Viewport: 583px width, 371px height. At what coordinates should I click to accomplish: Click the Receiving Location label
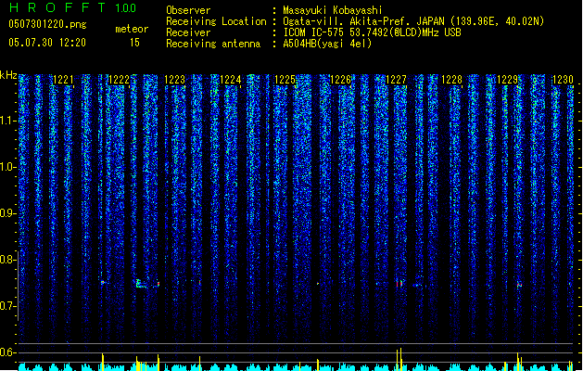point(216,21)
